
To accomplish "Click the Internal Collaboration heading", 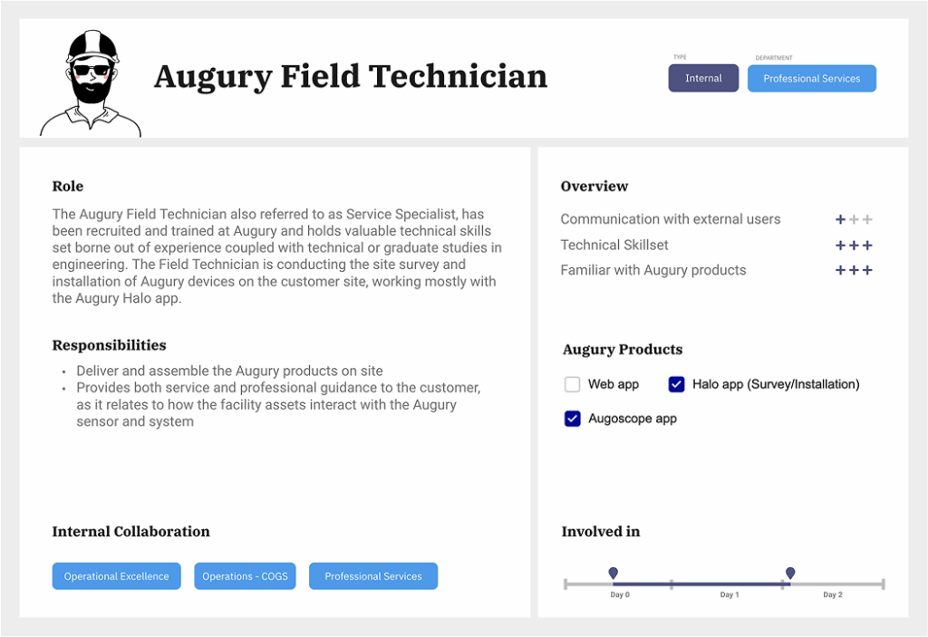I will [130, 532].
